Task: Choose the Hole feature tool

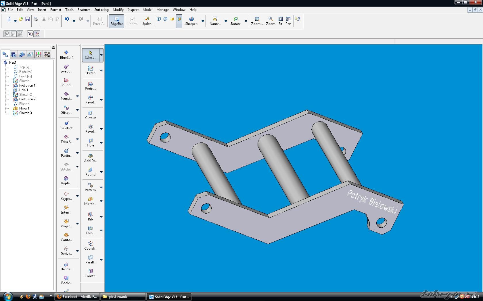Action: (x=90, y=142)
